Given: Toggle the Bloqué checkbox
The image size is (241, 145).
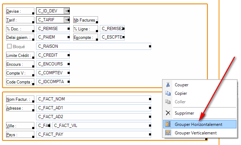Looking at the screenshot, I should [10, 46].
